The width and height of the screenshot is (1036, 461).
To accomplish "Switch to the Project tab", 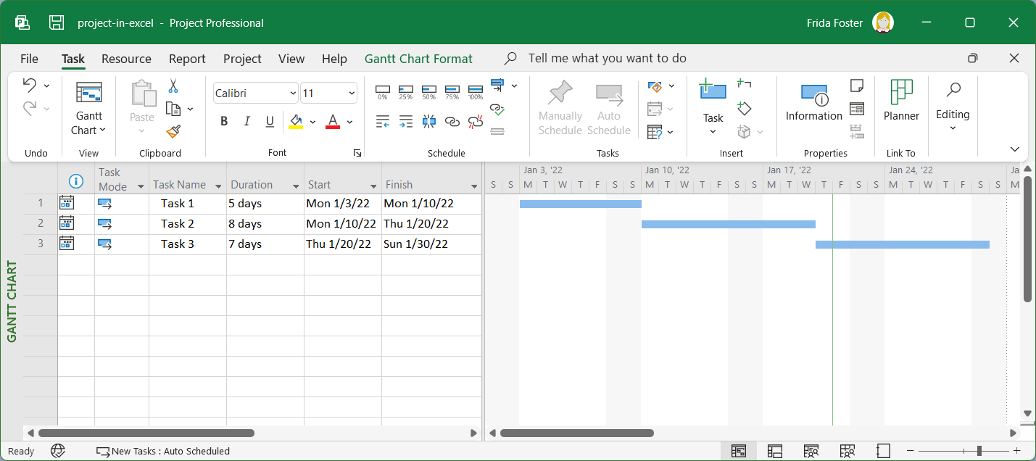I will tap(242, 59).
